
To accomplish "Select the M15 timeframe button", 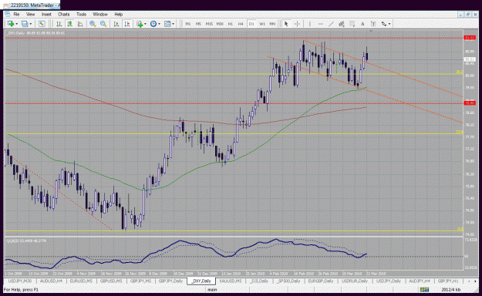I will click(x=209, y=24).
